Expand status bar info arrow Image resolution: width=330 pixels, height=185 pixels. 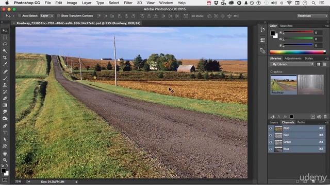point(76,182)
